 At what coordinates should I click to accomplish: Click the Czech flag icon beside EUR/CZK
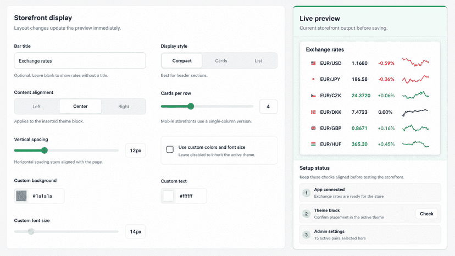313,96
